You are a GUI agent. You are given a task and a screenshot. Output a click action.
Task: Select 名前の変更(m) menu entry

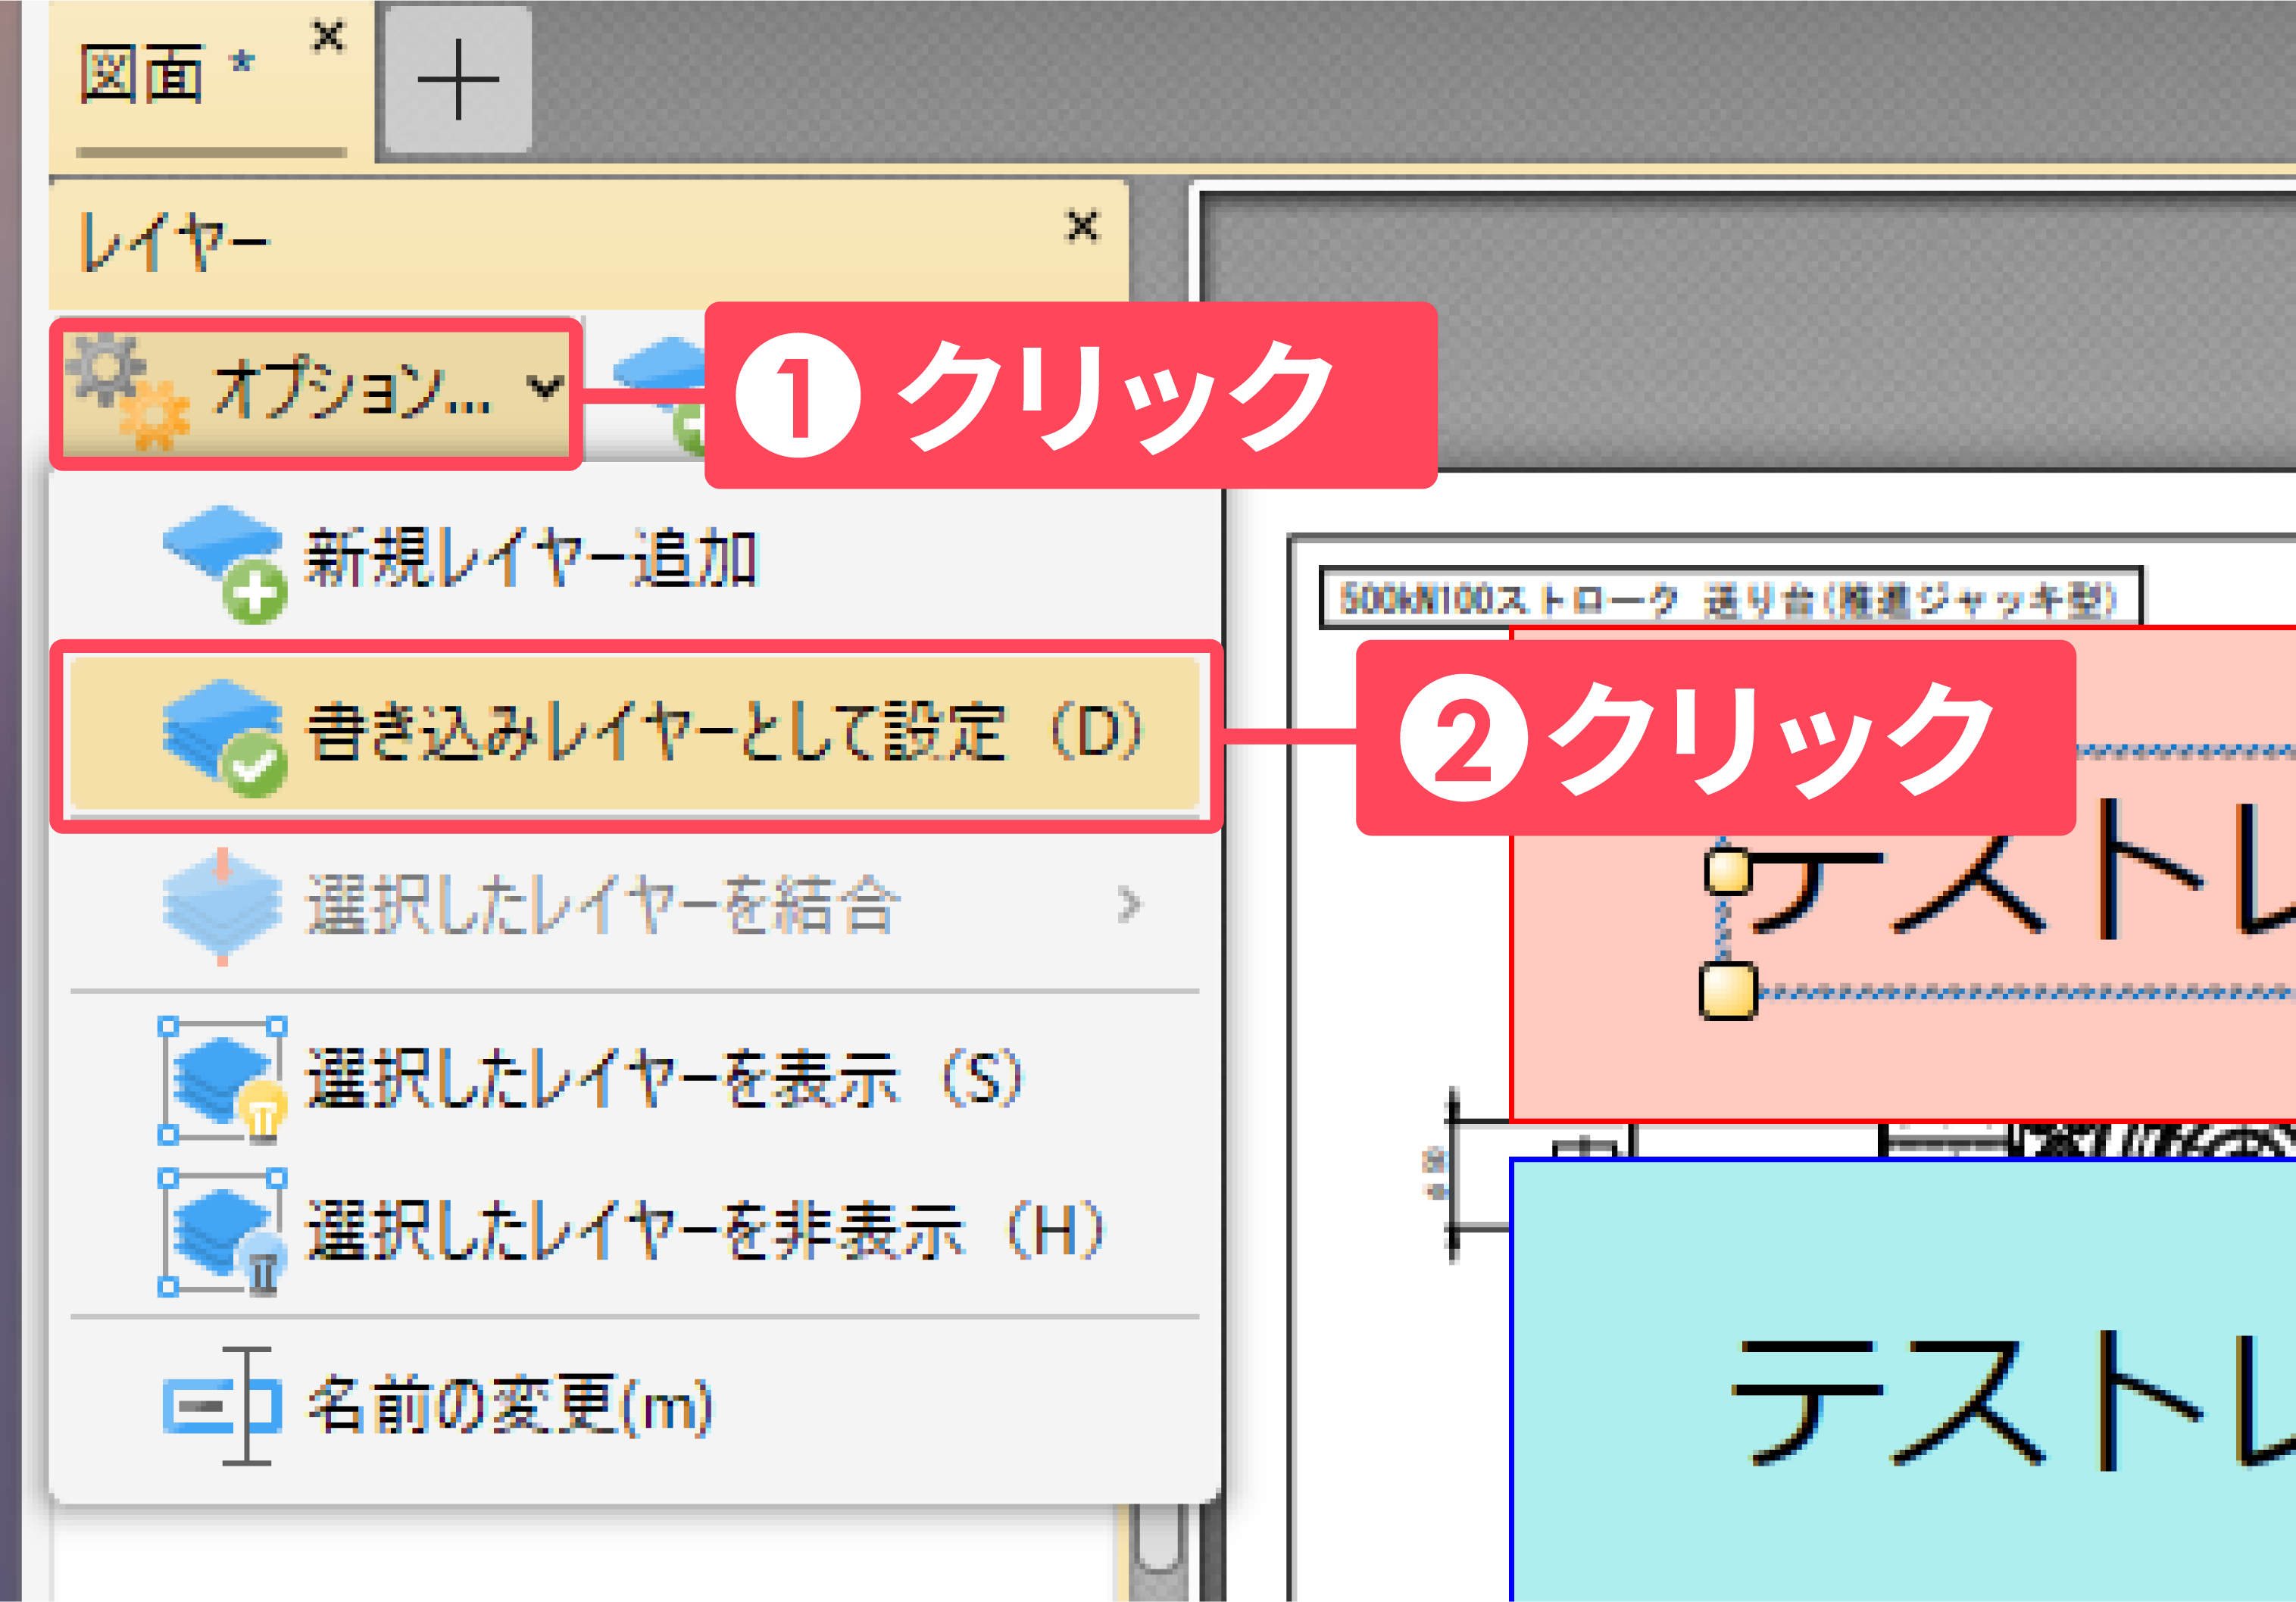(636, 1406)
